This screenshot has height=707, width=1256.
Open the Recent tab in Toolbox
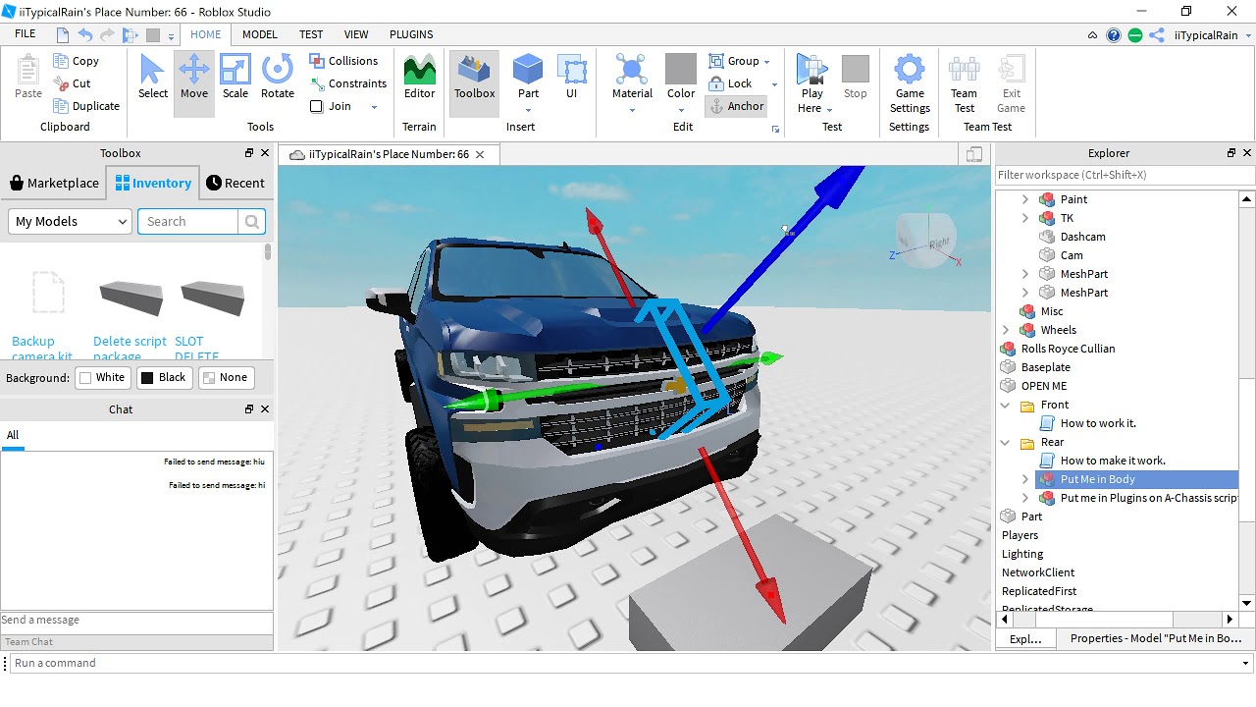tap(235, 183)
